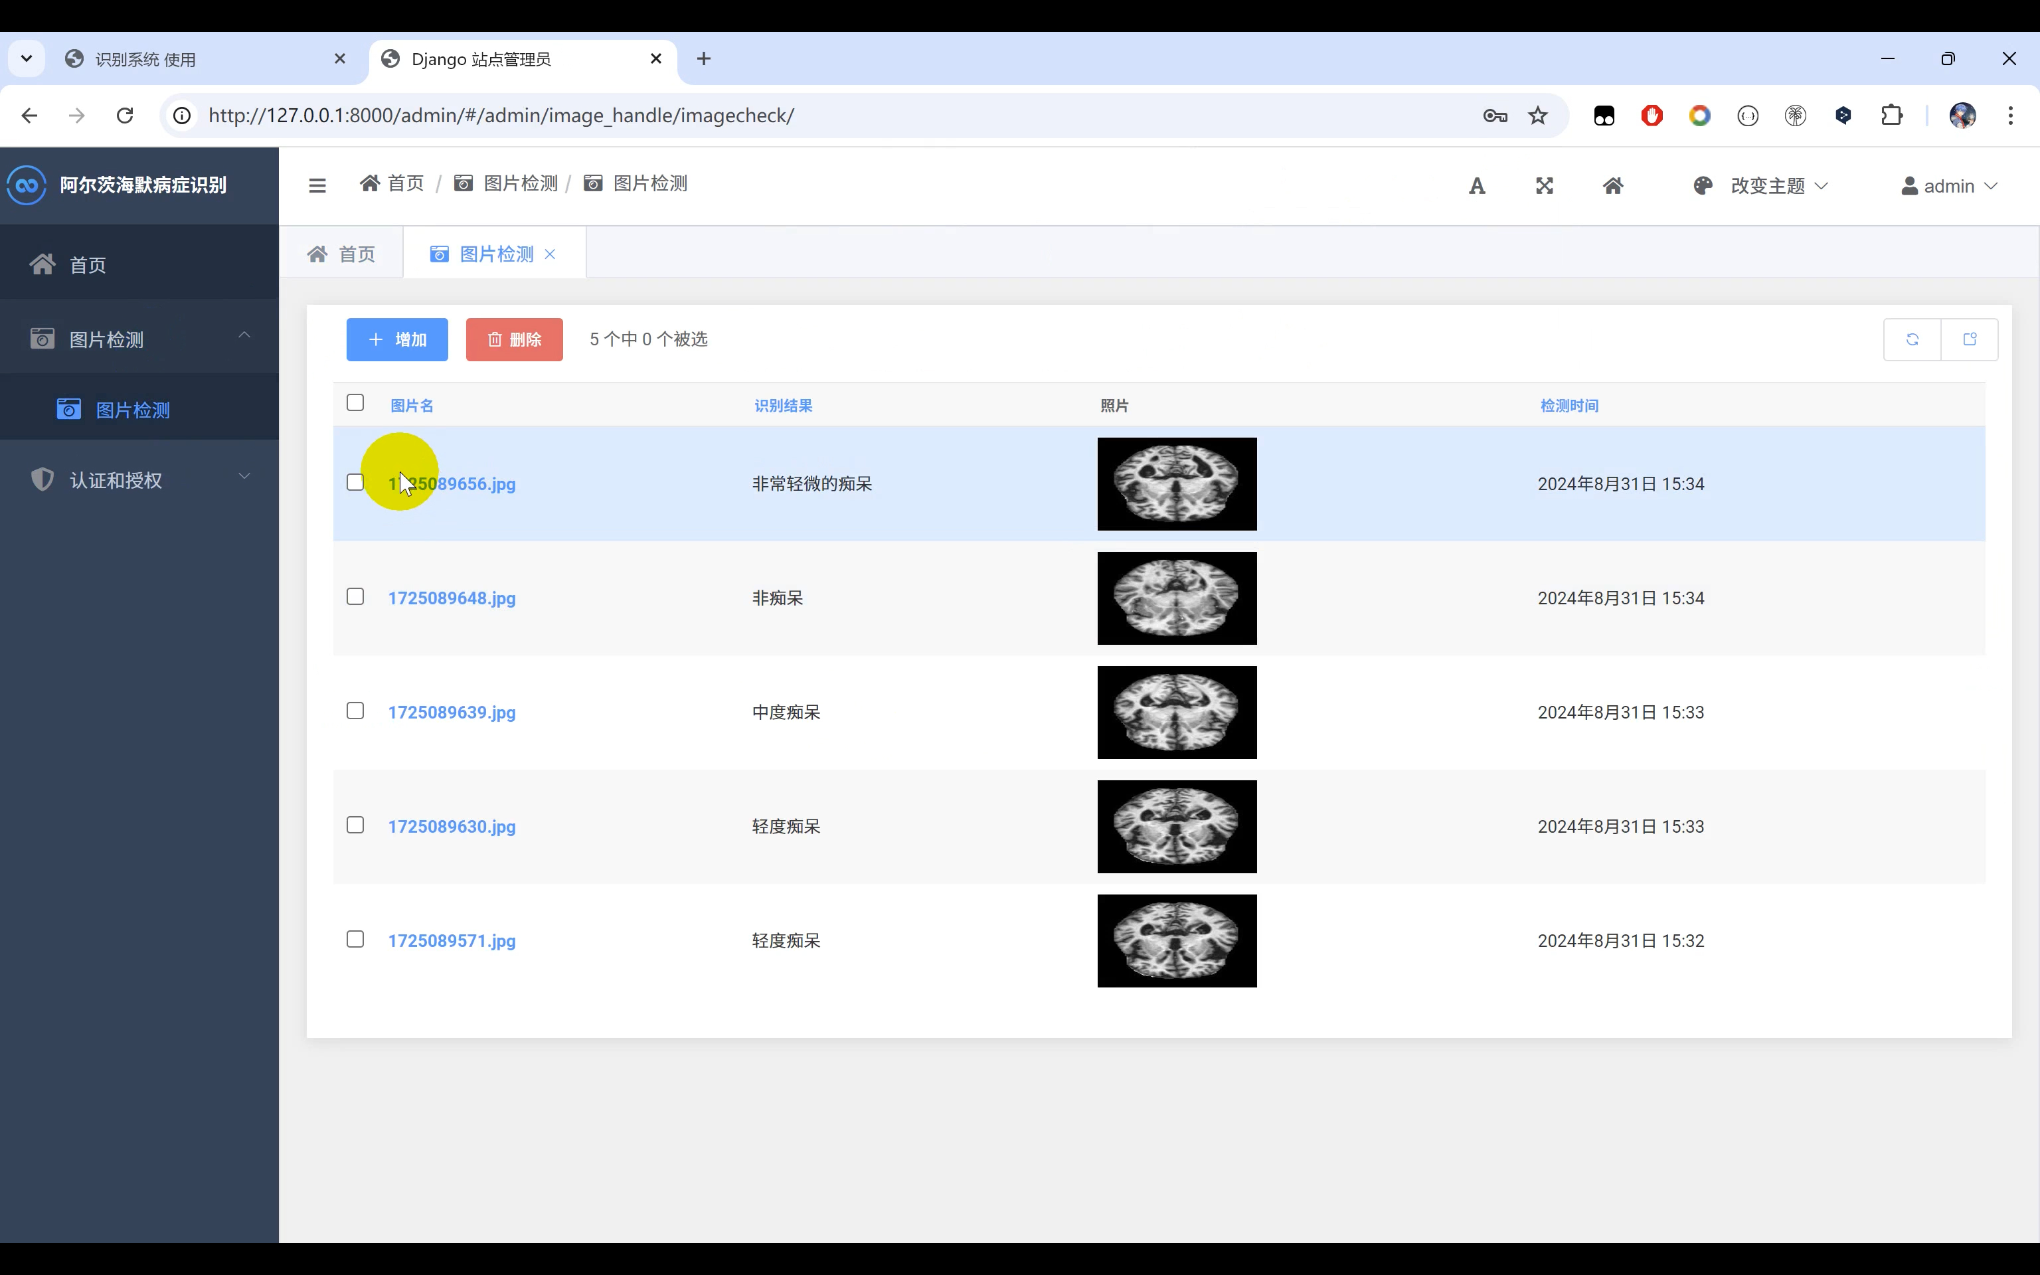This screenshot has height=1275, width=2040.
Task: Select 图片检测 submenu item in sidebar
Action: click(132, 410)
